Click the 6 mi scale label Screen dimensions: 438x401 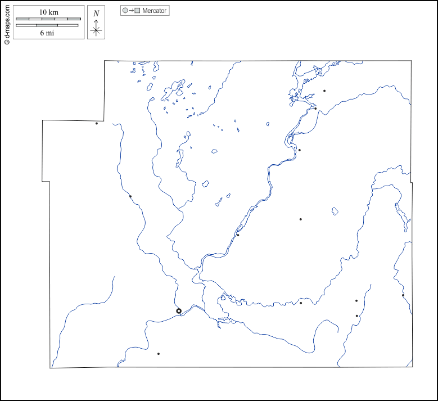[48, 33]
